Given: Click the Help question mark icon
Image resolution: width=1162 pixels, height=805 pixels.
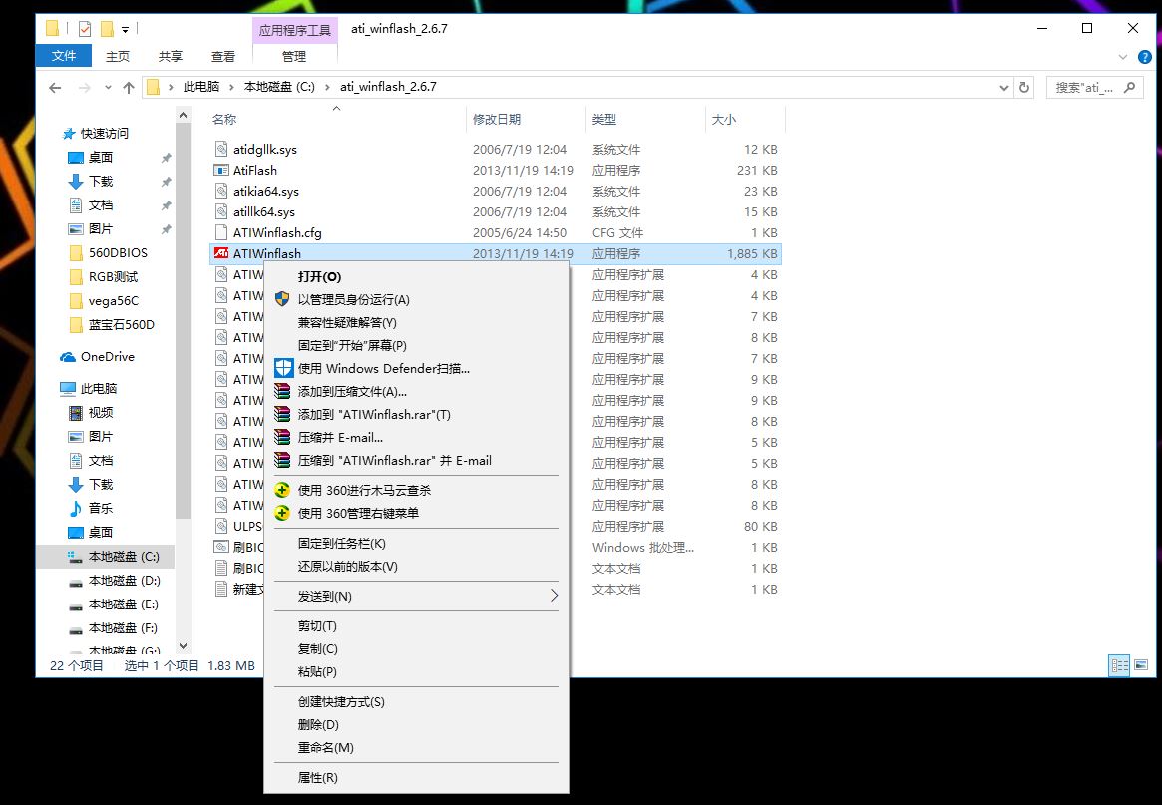Looking at the screenshot, I should [x=1143, y=57].
